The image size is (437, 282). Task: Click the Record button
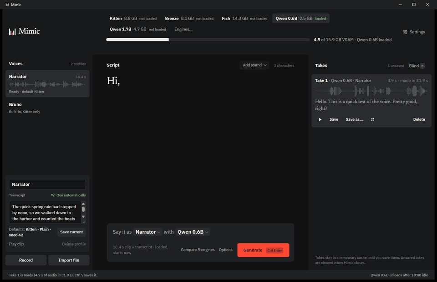26,260
